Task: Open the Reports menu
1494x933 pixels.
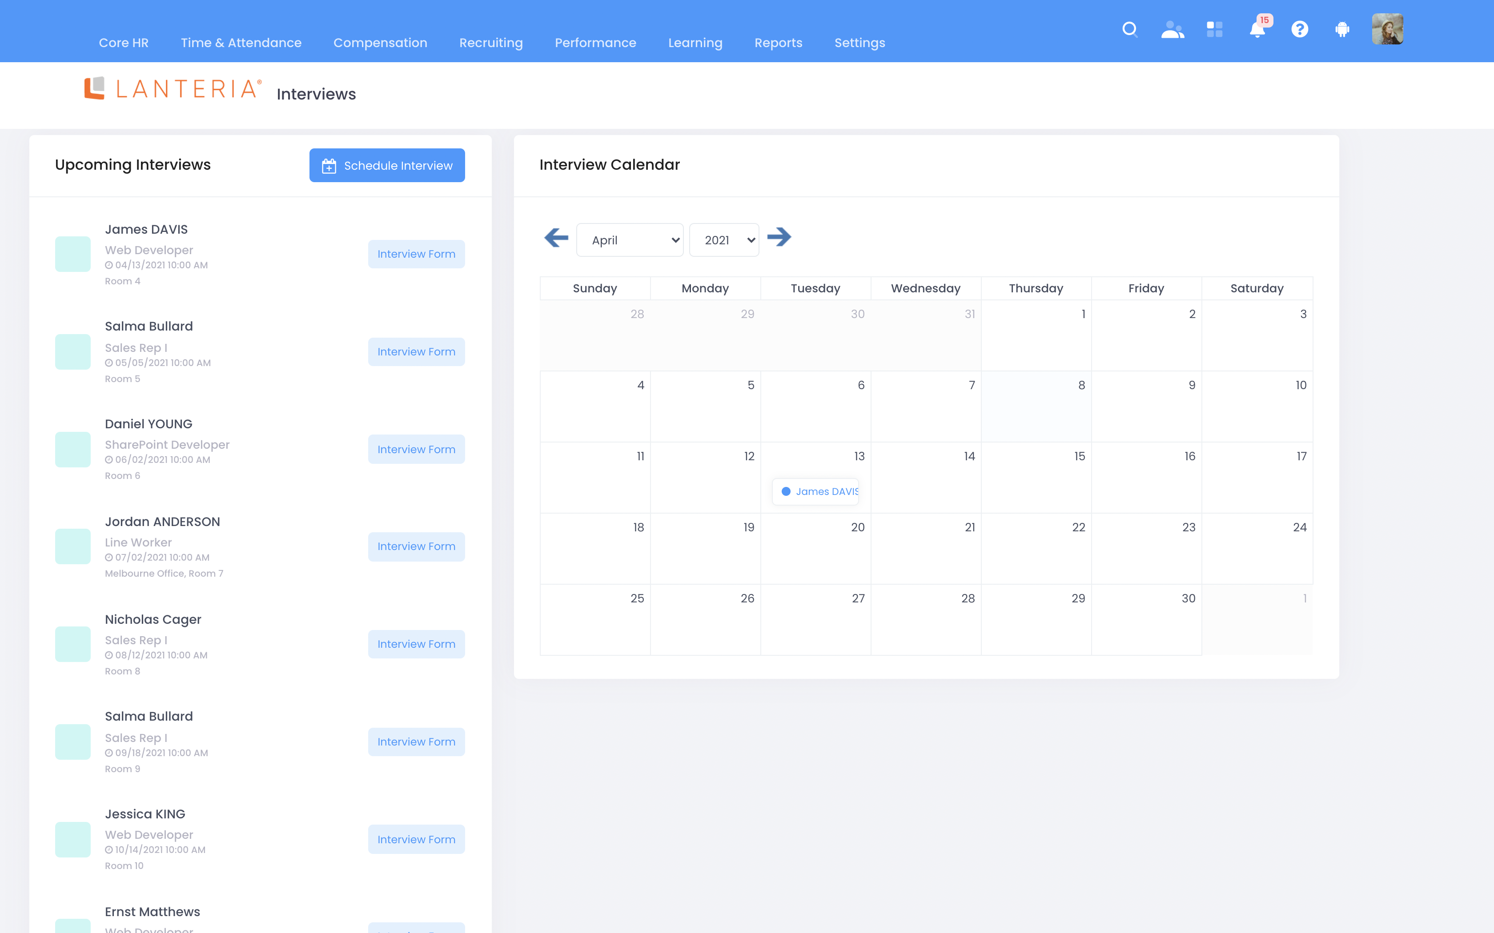Action: (778, 43)
